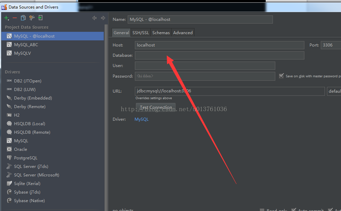Image resolution: width=341 pixels, height=211 pixels.
Task: Switch to the Schemas tab
Action: coord(161,32)
